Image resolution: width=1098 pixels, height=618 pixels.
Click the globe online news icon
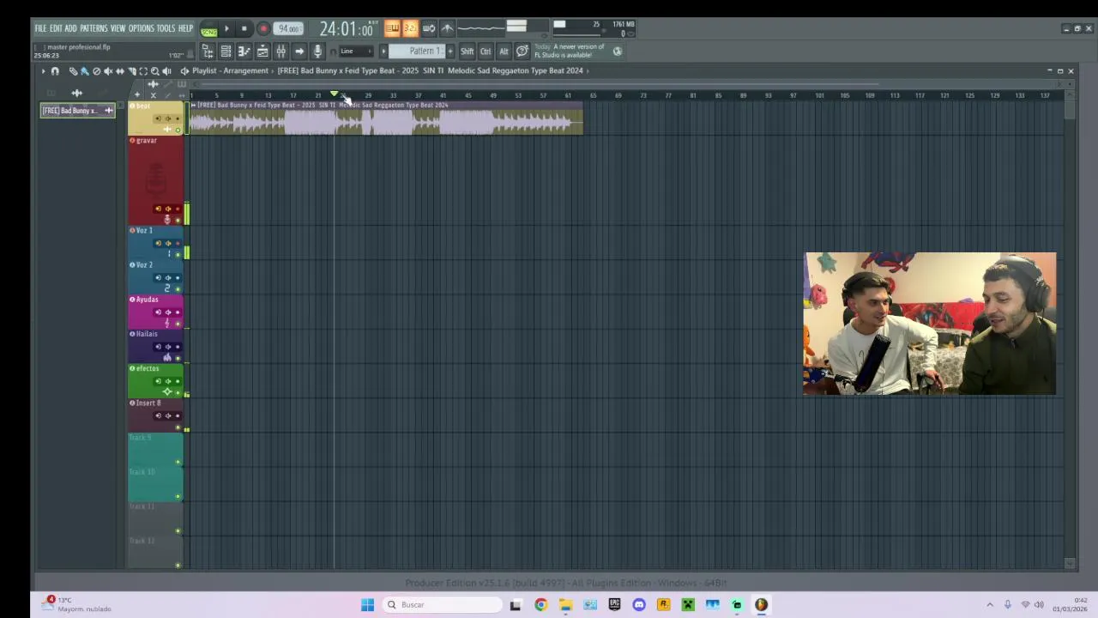click(x=617, y=51)
